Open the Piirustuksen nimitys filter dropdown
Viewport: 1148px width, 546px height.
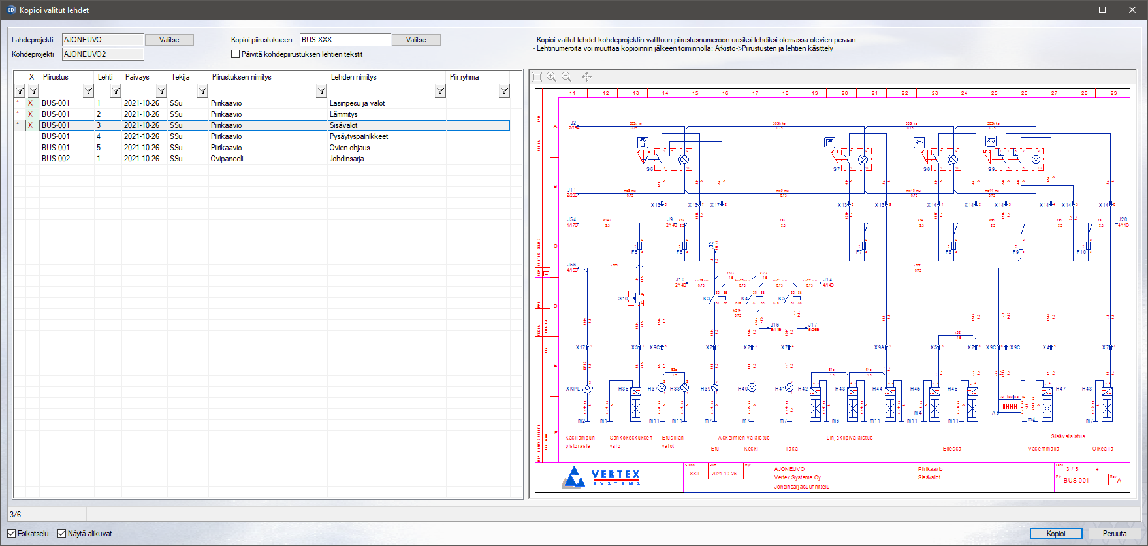point(321,91)
